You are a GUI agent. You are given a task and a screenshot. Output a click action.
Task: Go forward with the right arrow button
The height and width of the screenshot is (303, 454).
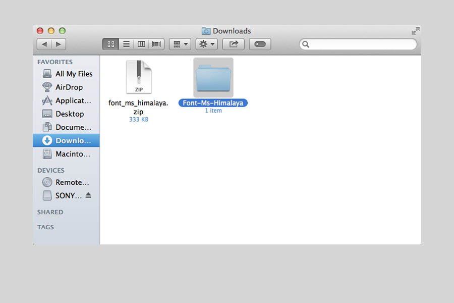pos(59,44)
